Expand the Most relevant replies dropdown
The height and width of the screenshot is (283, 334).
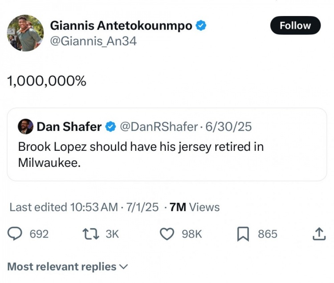click(x=68, y=267)
